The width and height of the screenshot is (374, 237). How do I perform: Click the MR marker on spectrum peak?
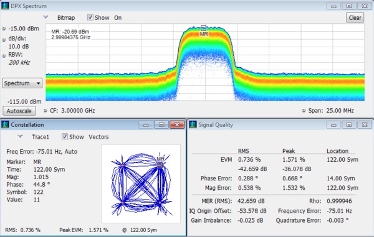(x=203, y=28)
